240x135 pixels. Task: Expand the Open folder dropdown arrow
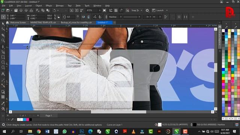pos(12,10)
